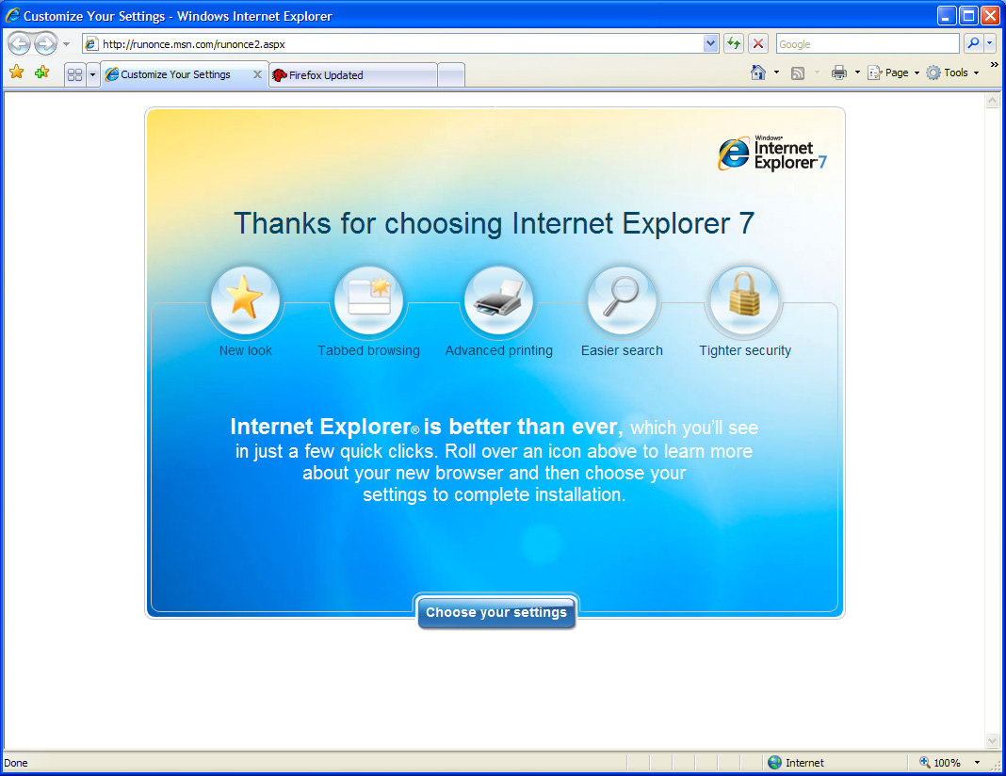
Task: Click the scrollbar down arrow
Action: pyautogui.click(x=993, y=740)
